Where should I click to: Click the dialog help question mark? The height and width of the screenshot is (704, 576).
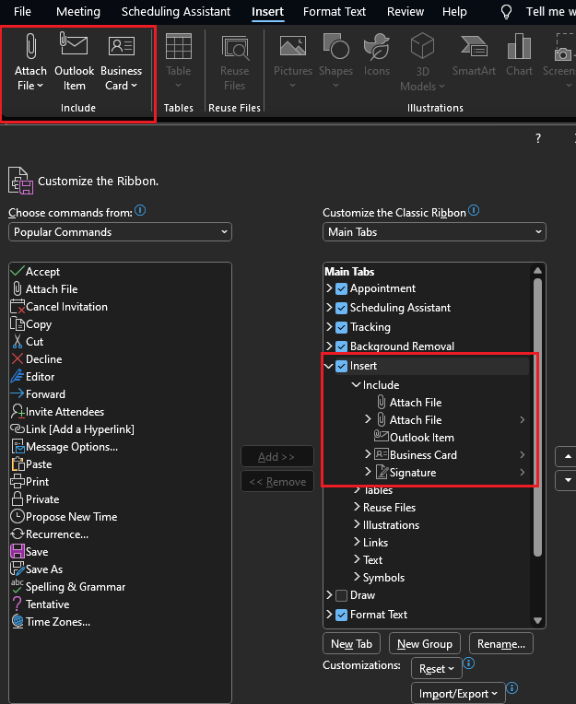[538, 138]
